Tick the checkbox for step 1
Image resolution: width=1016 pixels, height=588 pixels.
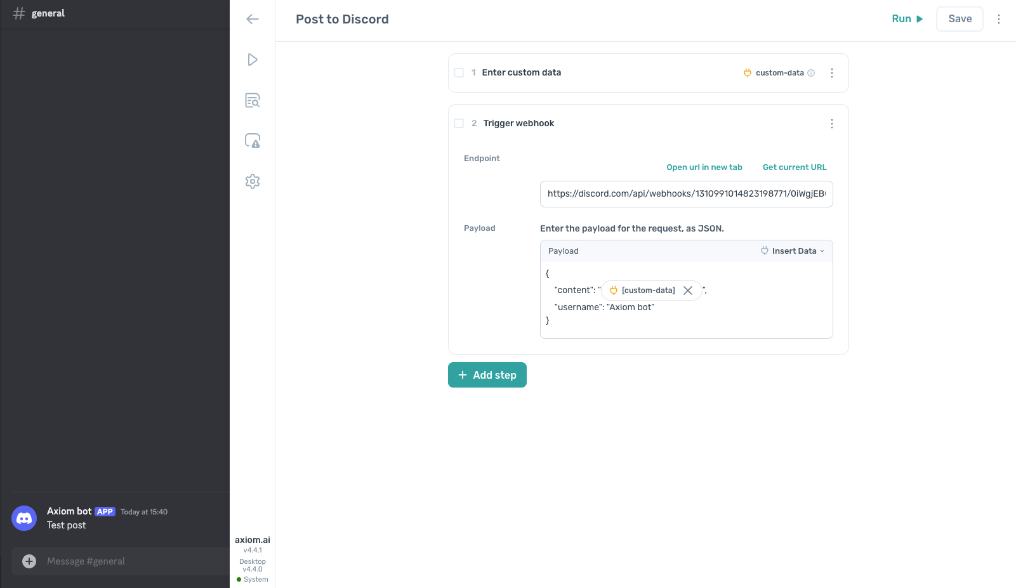coord(459,73)
